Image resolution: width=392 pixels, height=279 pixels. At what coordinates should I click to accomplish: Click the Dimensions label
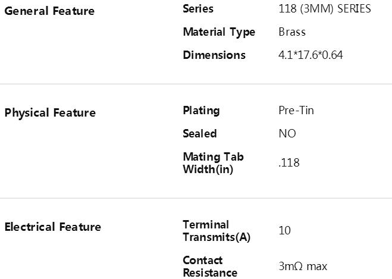tap(214, 55)
